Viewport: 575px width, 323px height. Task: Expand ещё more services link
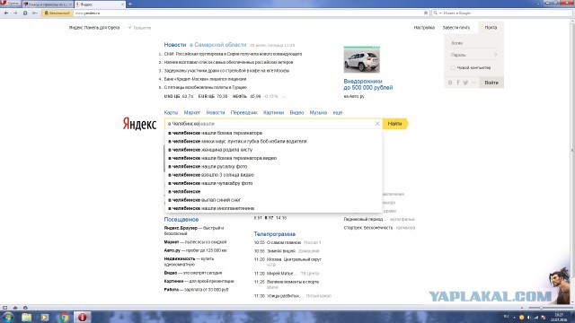click(338, 112)
